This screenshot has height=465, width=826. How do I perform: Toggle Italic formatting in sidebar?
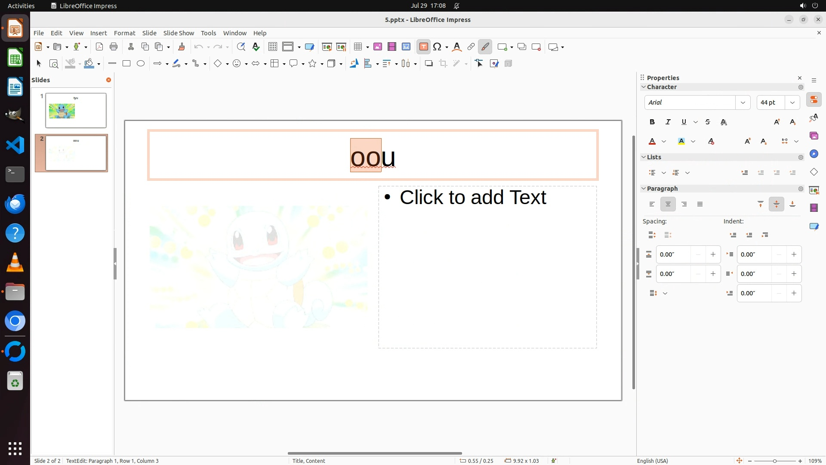[668, 122]
